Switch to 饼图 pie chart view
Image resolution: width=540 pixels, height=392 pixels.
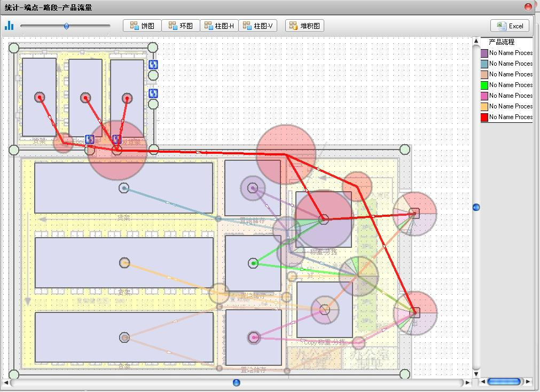142,26
